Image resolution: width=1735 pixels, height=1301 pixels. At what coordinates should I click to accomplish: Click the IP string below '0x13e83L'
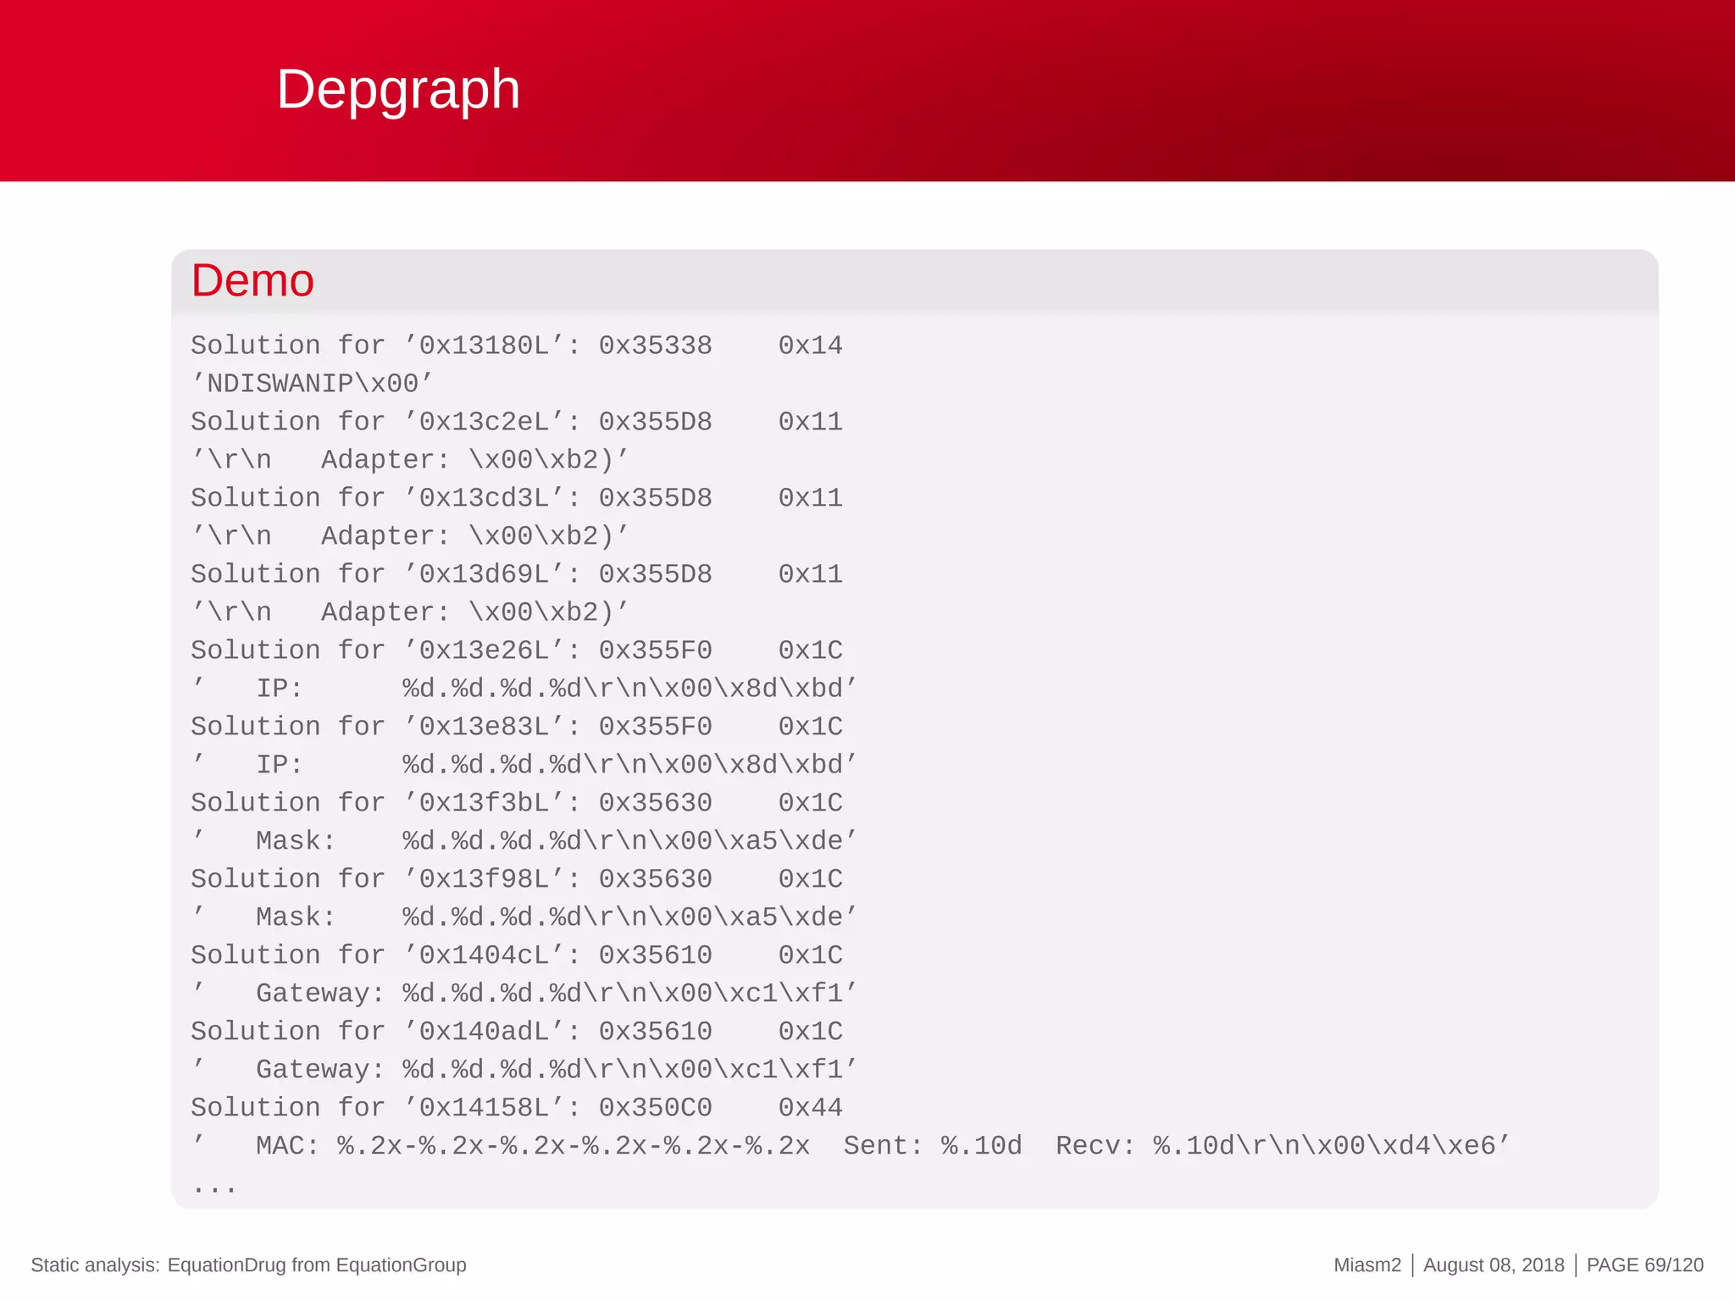click(524, 765)
